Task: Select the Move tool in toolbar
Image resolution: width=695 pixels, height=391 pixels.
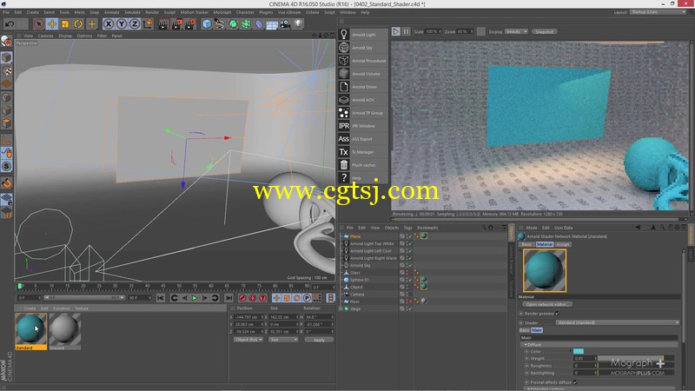Action: click(x=52, y=24)
